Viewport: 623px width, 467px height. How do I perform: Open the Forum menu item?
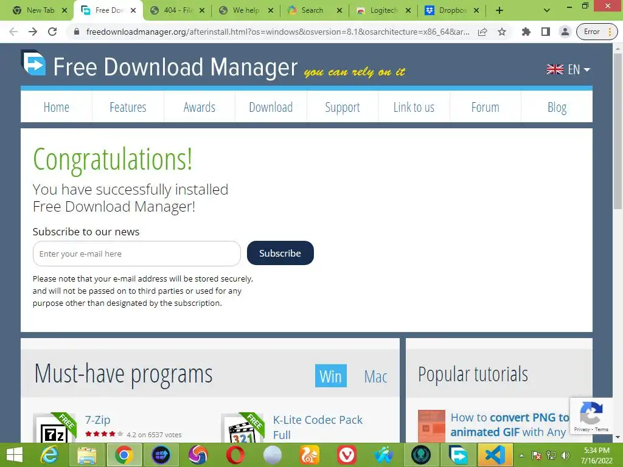[485, 107]
